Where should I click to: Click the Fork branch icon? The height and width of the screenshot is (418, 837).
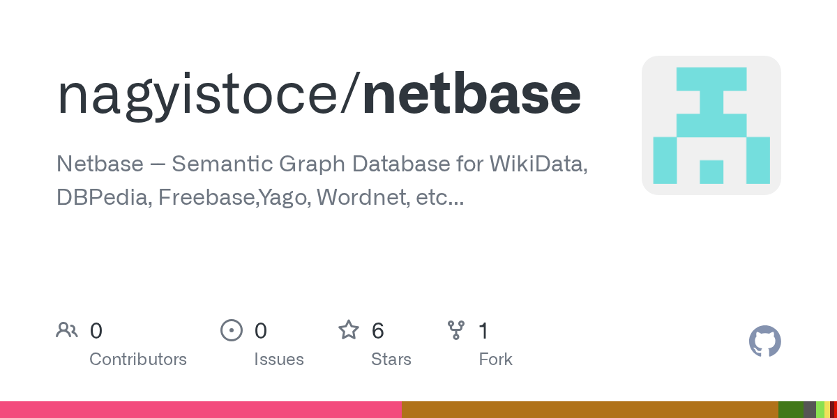click(x=456, y=330)
